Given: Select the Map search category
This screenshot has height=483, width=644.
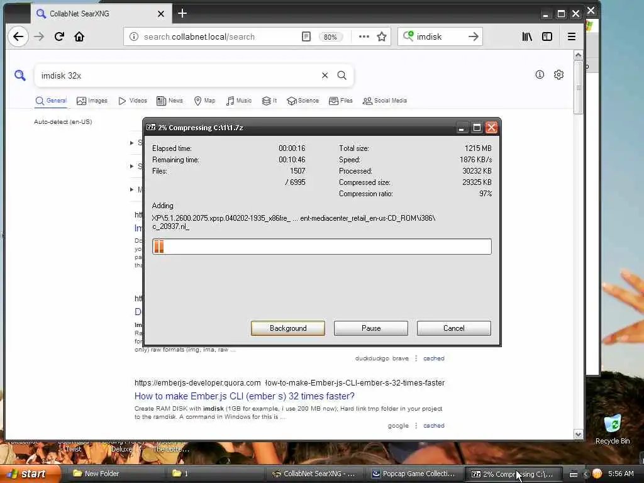Looking at the screenshot, I should (204, 101).
